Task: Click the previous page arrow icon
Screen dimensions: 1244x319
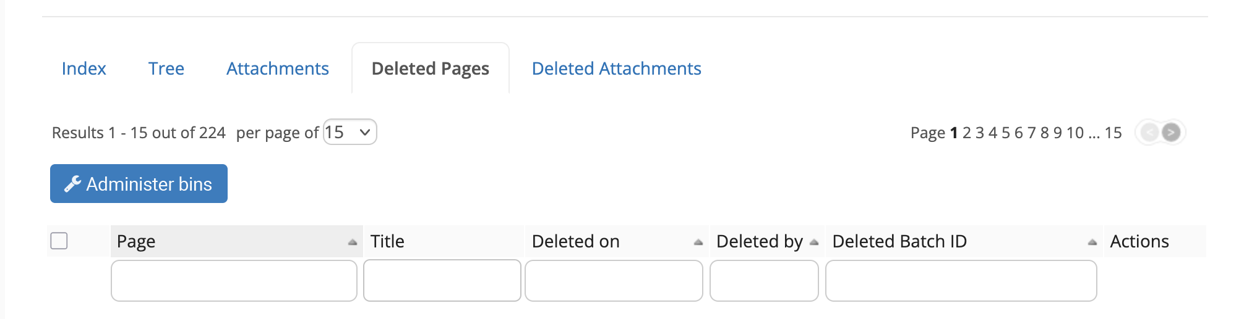Action: click(1149, 132)
